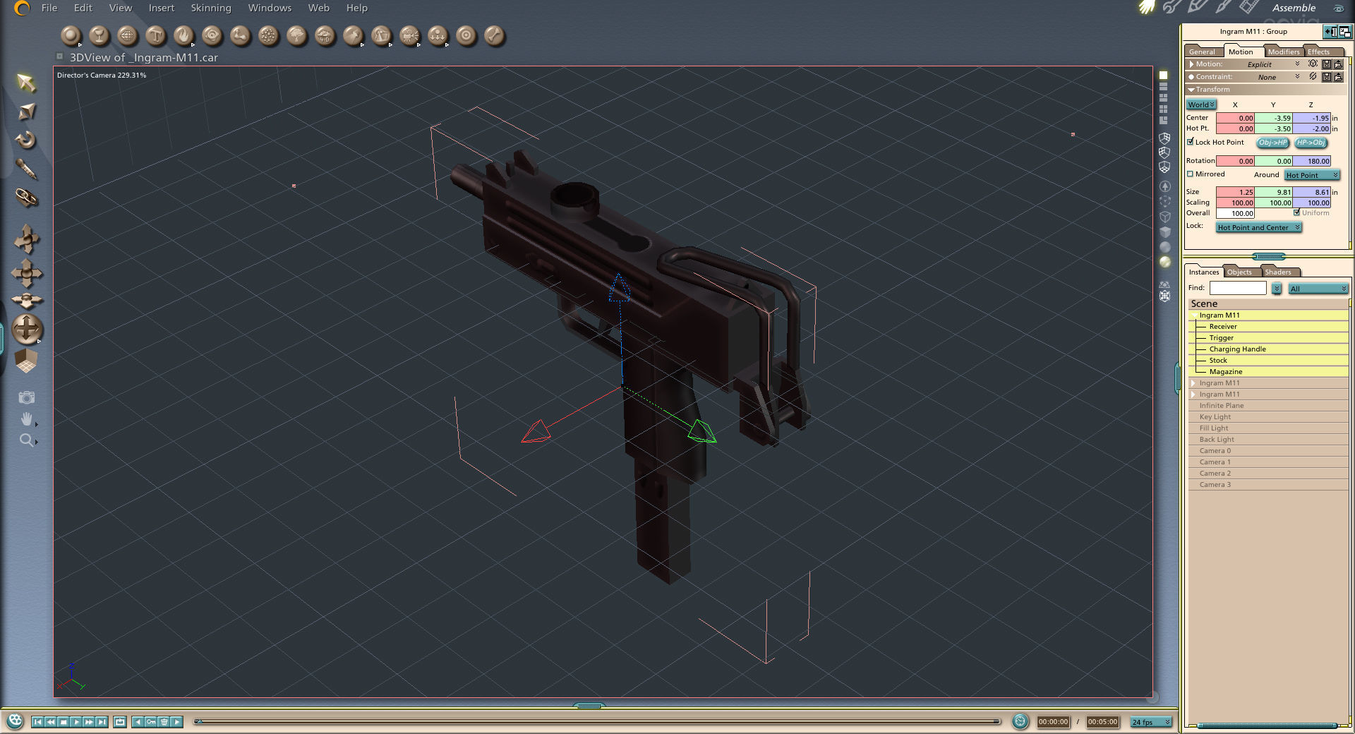Screen dimensions: 1355x734
Task: Open the Edit menu
Action: tap(83, 8)
